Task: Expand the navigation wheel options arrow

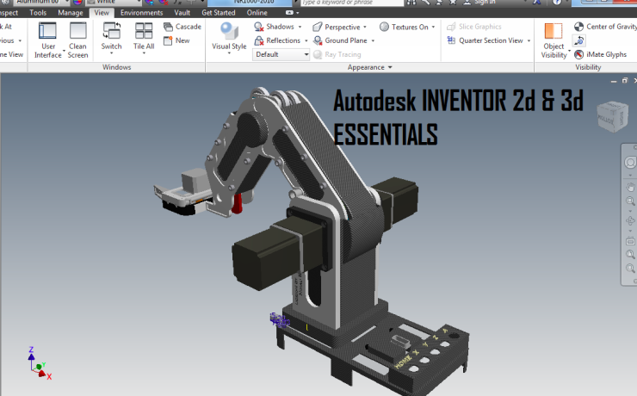Action: click(630, 176)
